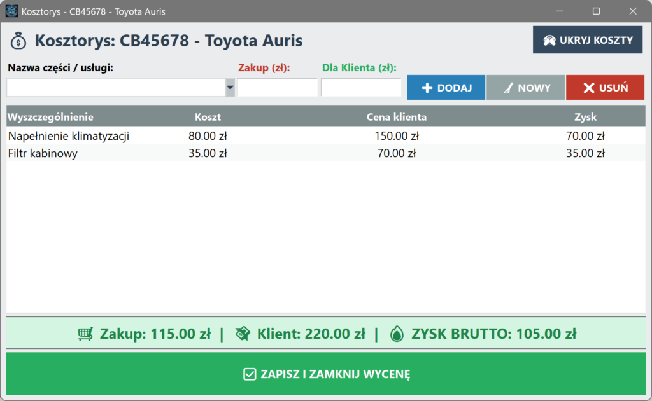The height and width of the screenshot is (401, 652).
Task: Click the Zakup (zł) input field
Action: coord(277,88)
